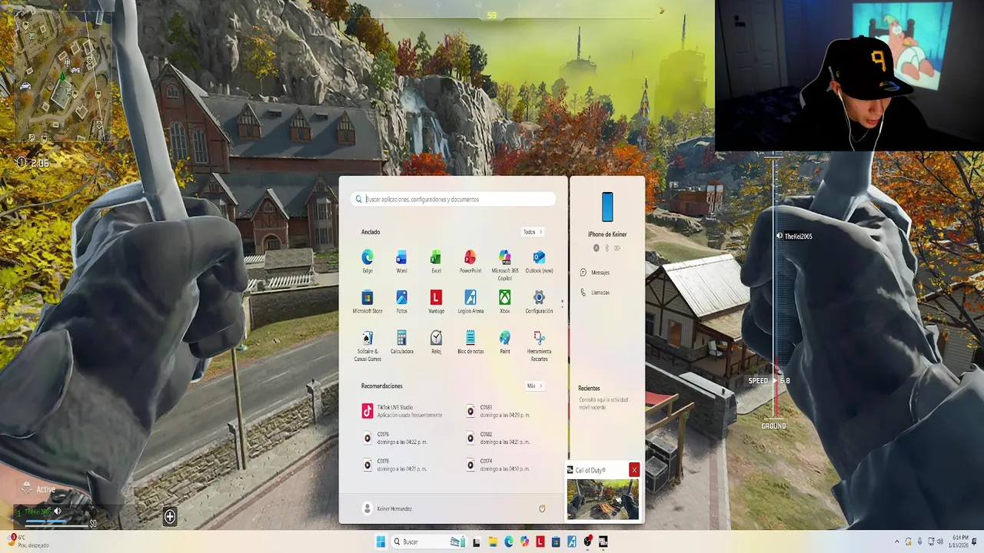The height and width of the screenshot is (553, 984).
Task: Click the Call of Duty window thumbnail
Action: click(x=603, y=499)
